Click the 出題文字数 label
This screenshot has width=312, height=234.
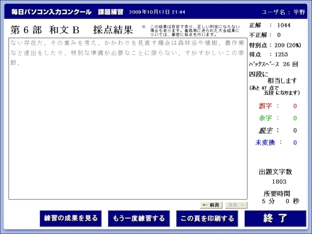click(276, 172)
